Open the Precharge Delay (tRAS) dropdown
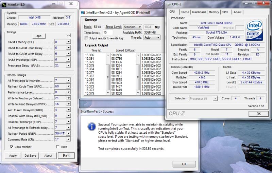 pos(69,65)
